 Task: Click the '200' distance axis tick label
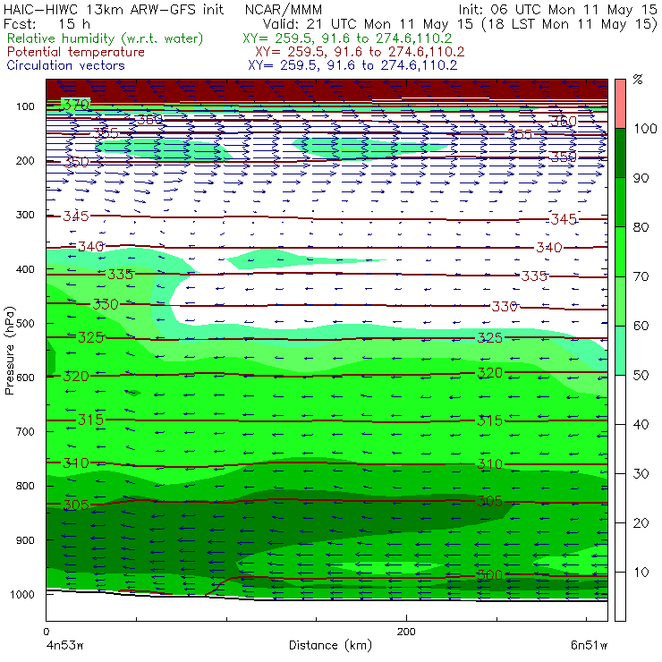pos(406,632)
